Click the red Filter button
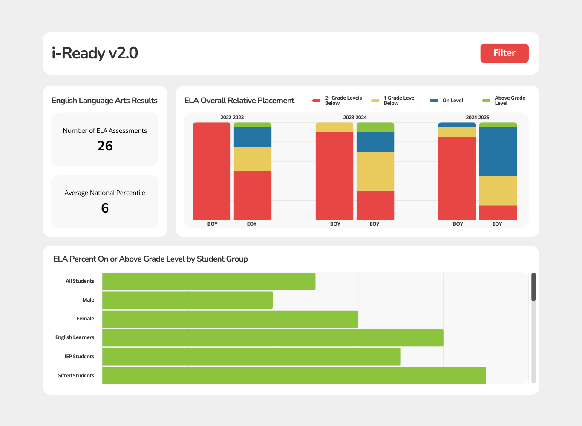The image size is (582, 426). [504, 53]
